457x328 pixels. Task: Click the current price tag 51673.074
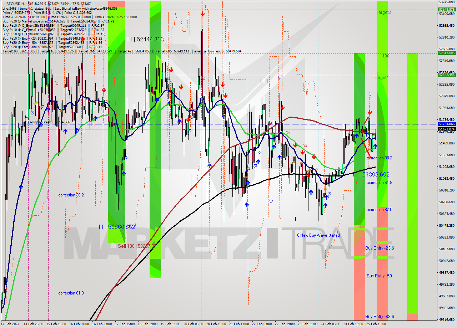tap(447, 129)
